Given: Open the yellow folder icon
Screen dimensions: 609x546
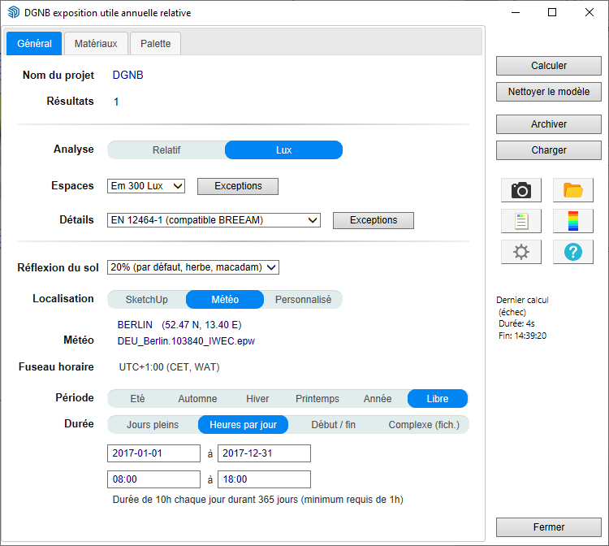Looking at the screenshot, I should pos(573,190).
